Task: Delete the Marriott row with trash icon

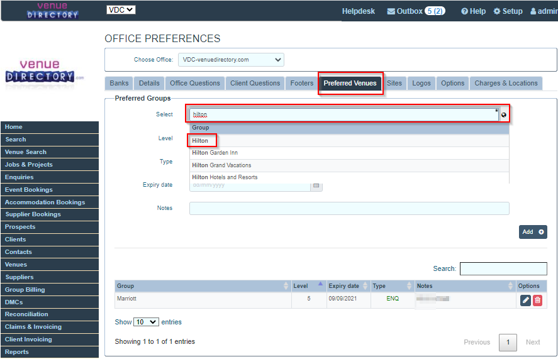Action: pyautogui.click(x=537, y=301)
